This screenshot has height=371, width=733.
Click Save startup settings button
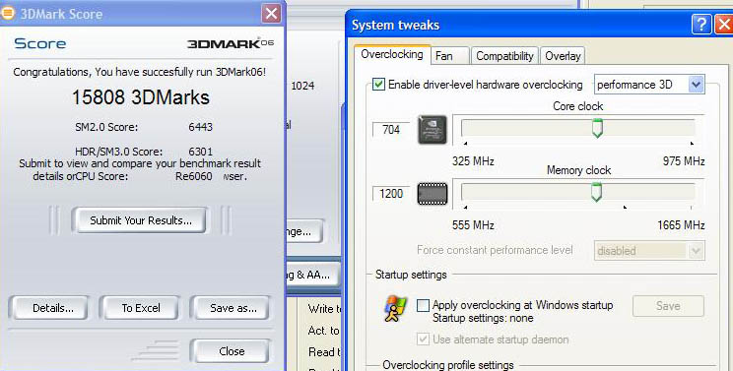pos(668,306)
